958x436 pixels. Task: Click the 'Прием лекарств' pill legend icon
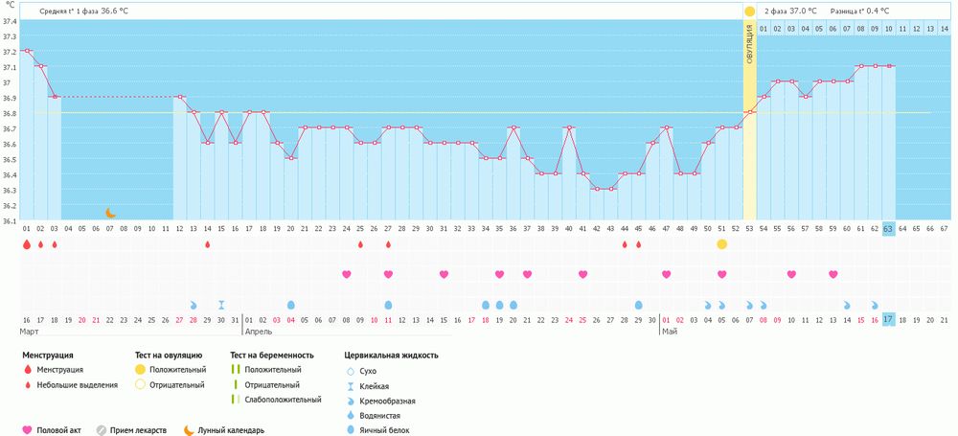100,430
